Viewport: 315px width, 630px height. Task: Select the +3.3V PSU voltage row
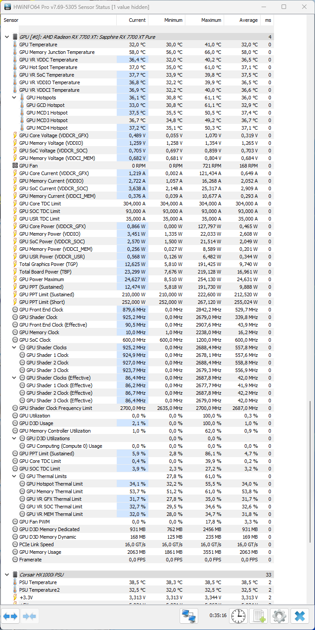click(138, 597)
